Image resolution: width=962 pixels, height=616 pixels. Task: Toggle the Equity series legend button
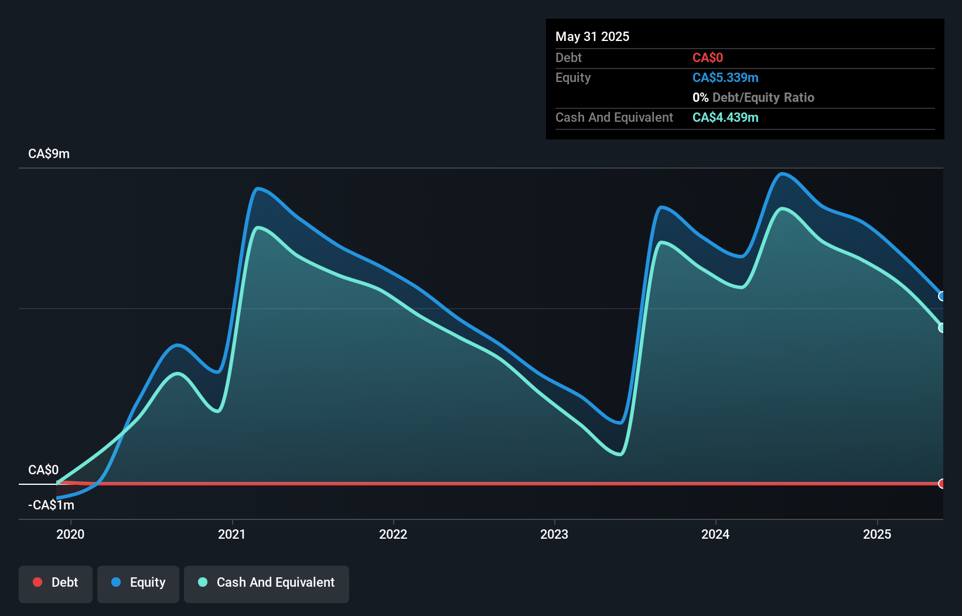click(x=138, y=584)
